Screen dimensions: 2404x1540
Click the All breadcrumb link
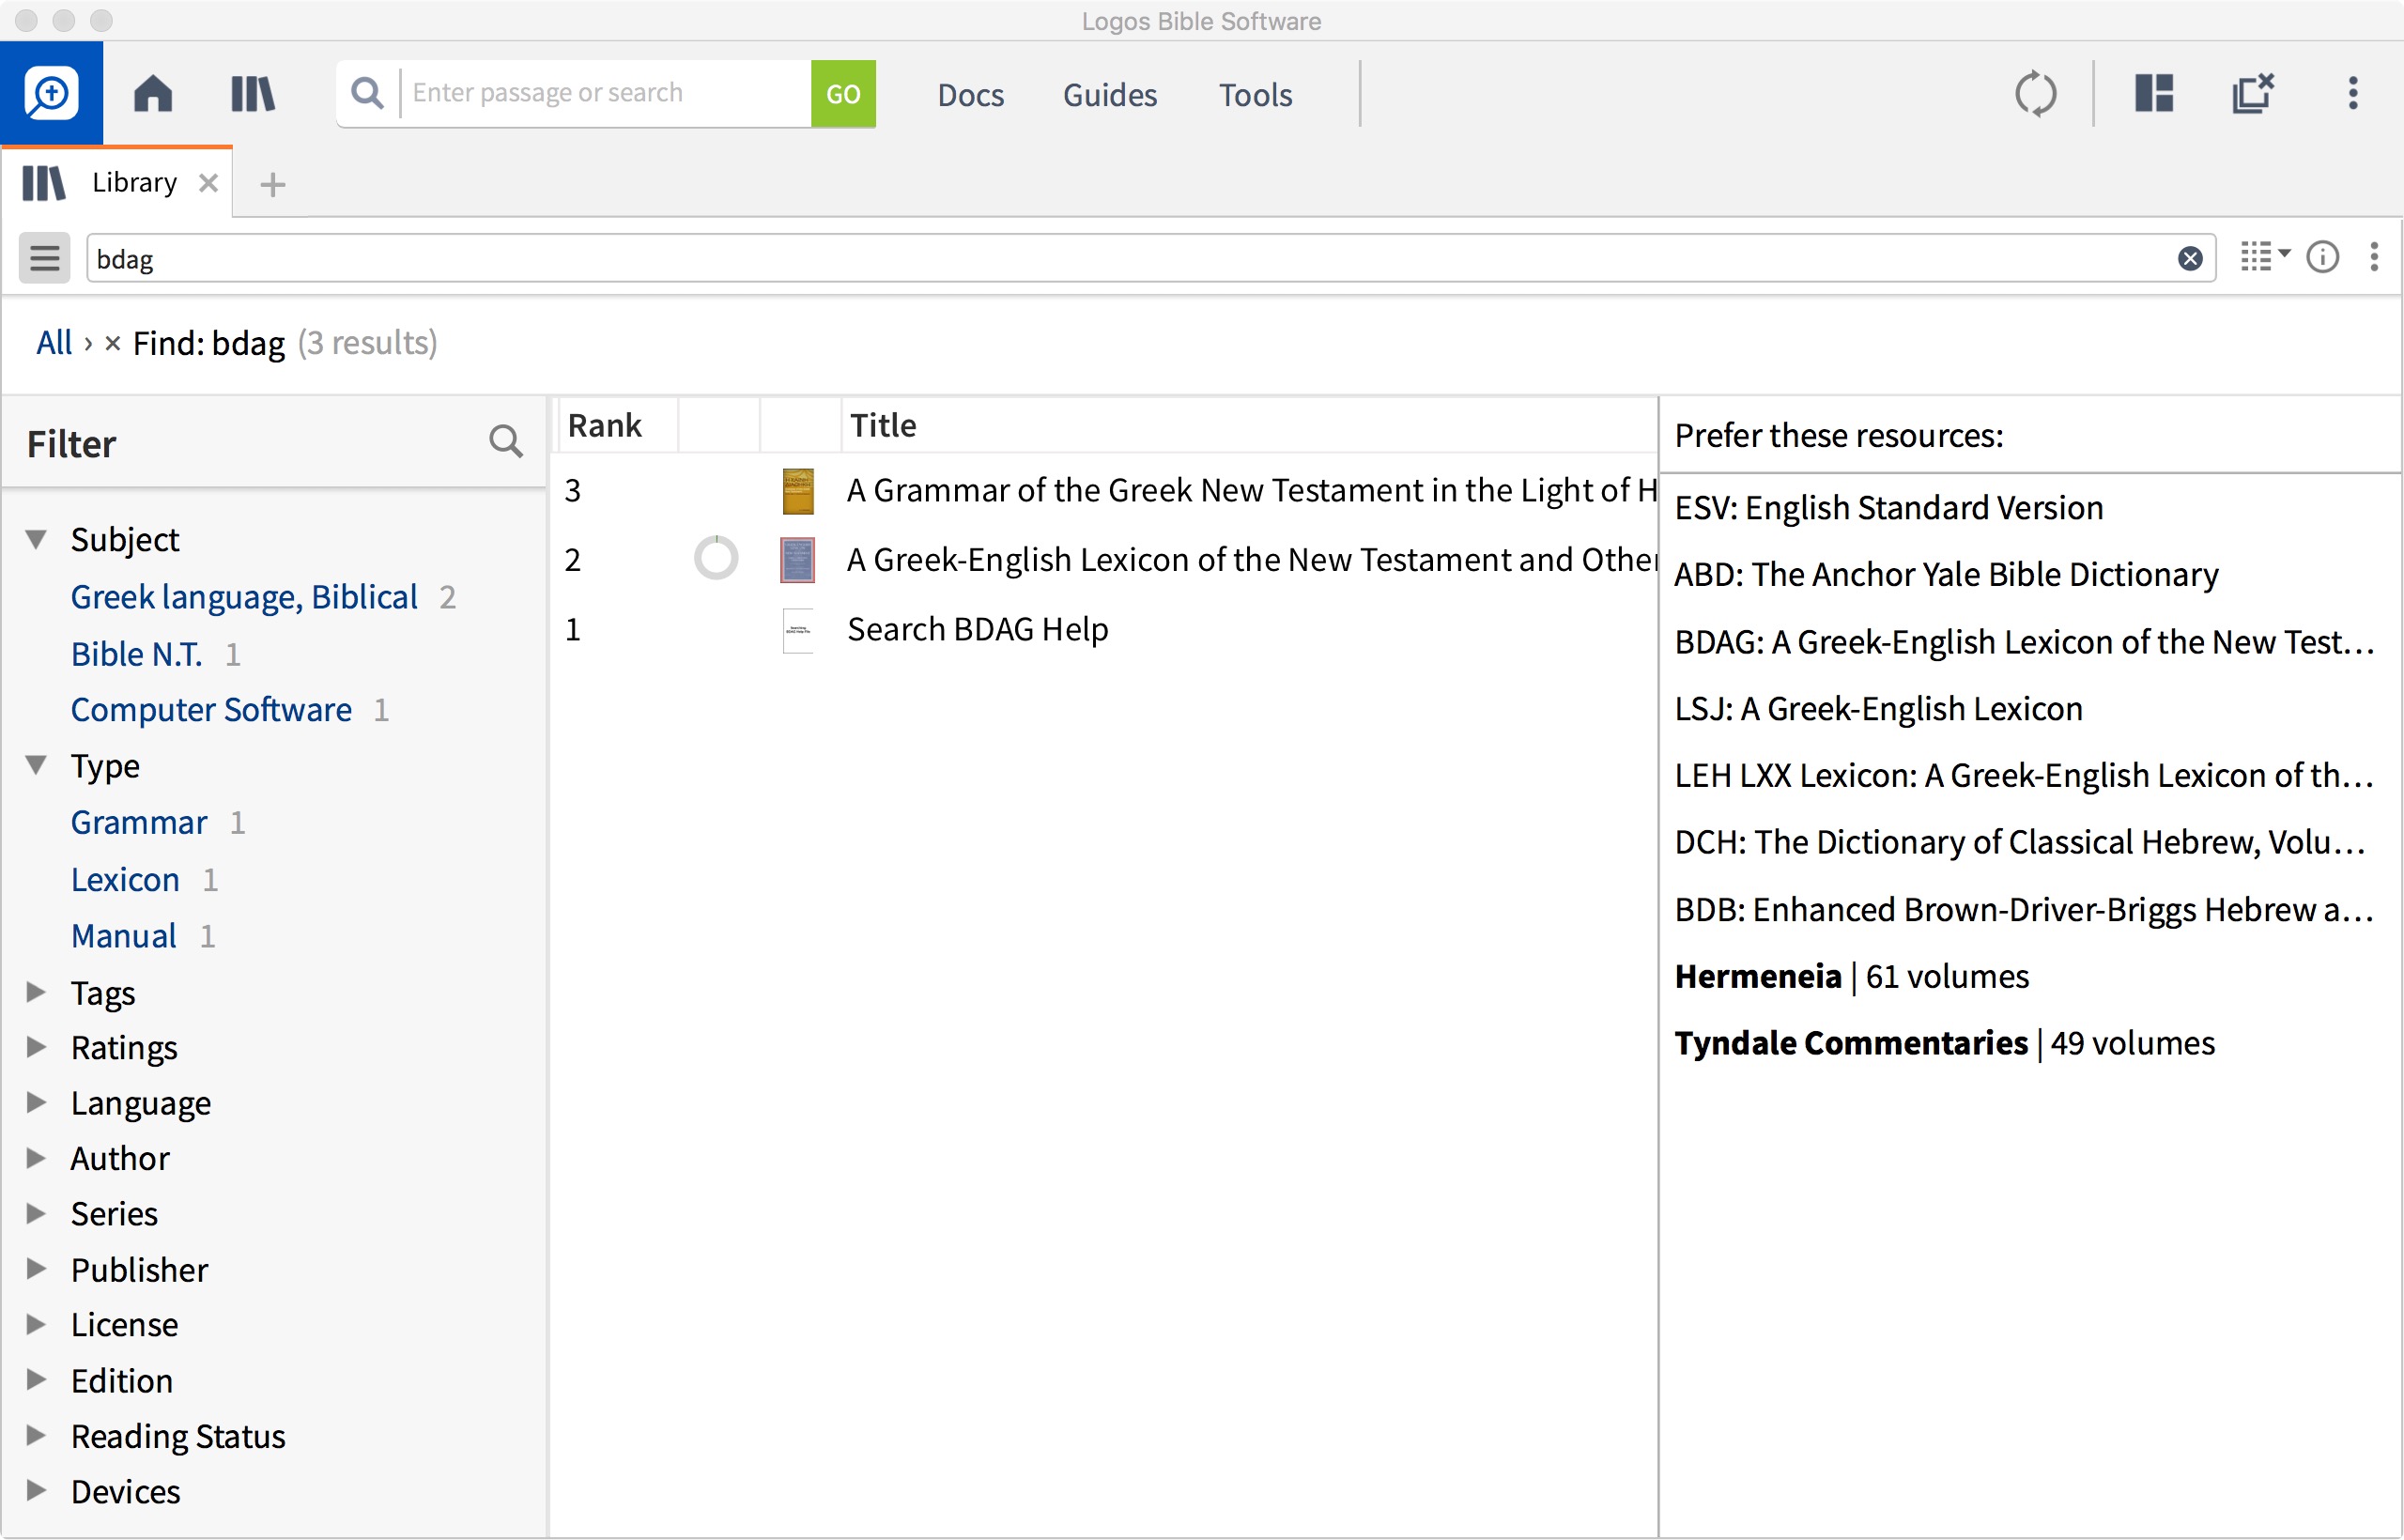[54, 343]
